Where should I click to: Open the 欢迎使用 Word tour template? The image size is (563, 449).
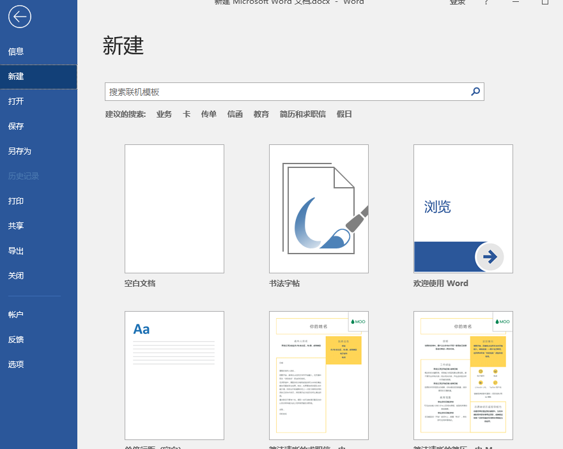click(x=463, y=209)
